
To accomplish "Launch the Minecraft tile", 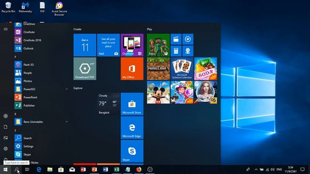I will pyautogui.click(x=158, y=69).
